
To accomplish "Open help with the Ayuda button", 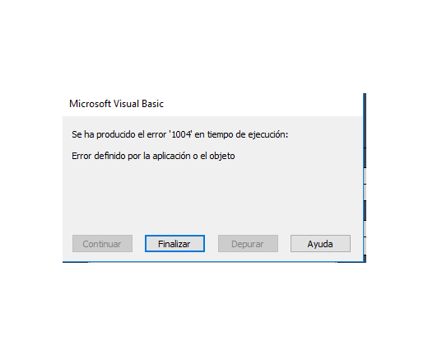I will [x=320, y=243].
